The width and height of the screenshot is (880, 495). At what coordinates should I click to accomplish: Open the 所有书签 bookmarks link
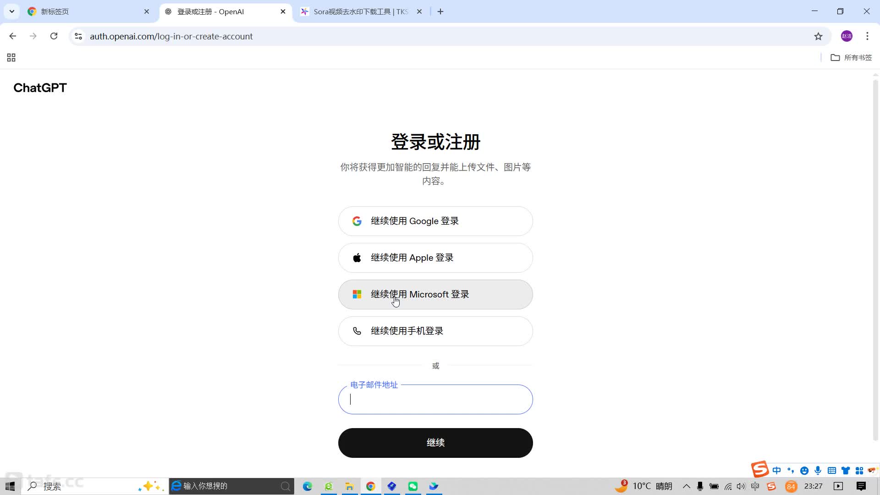click(857, 57)
